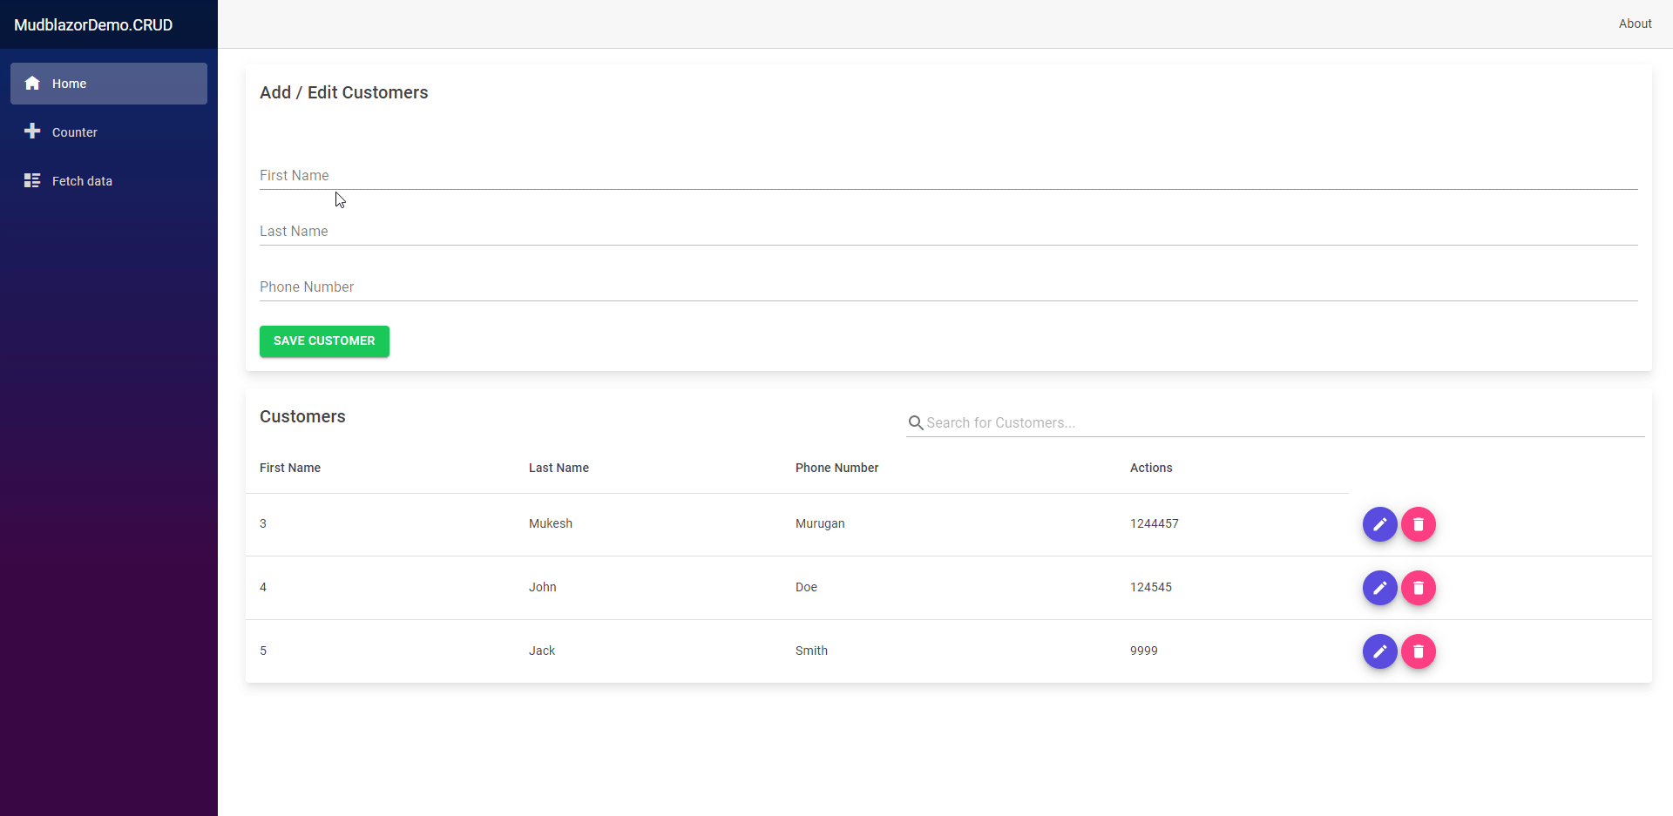Click the Home icon in the sidebar
The height and width of the screenshot is (816, 1673).
pos(31,83)
